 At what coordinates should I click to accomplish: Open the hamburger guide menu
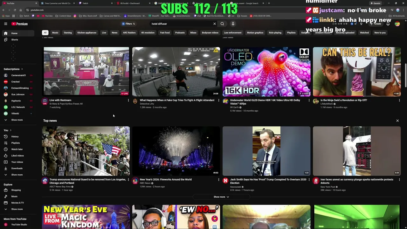[5, 24]
